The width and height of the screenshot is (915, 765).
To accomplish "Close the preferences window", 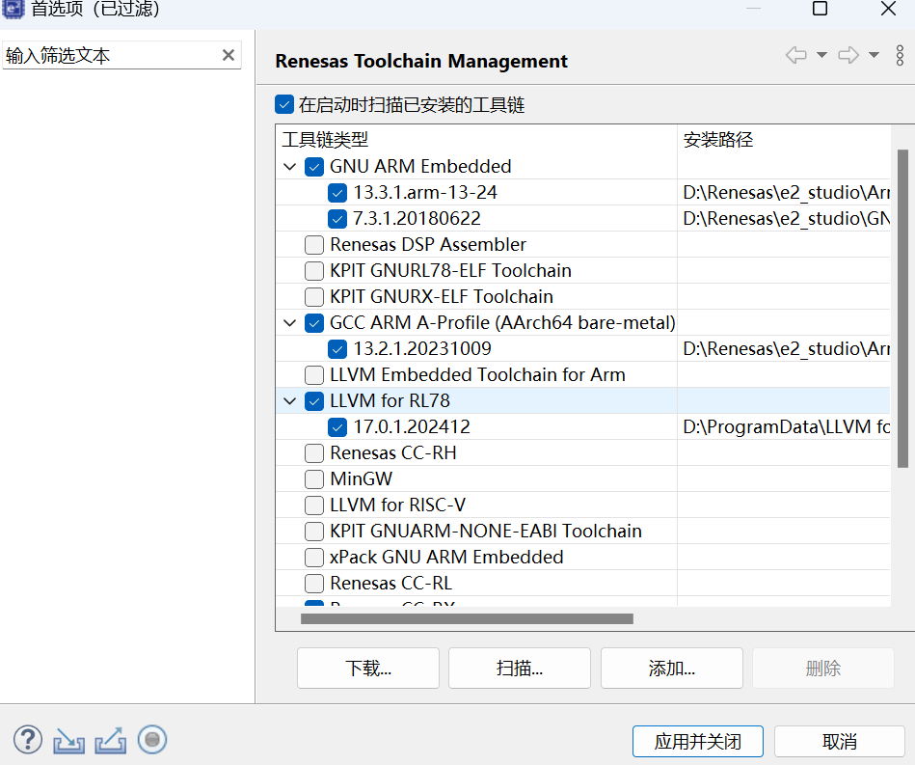I will (888, 8).
